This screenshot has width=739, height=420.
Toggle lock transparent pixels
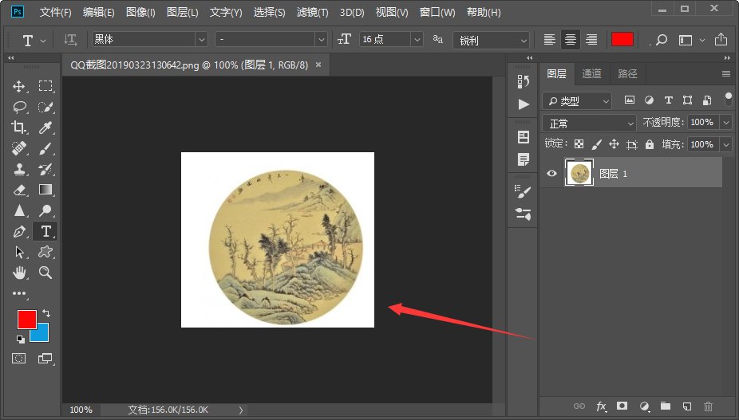click(579, 144)
